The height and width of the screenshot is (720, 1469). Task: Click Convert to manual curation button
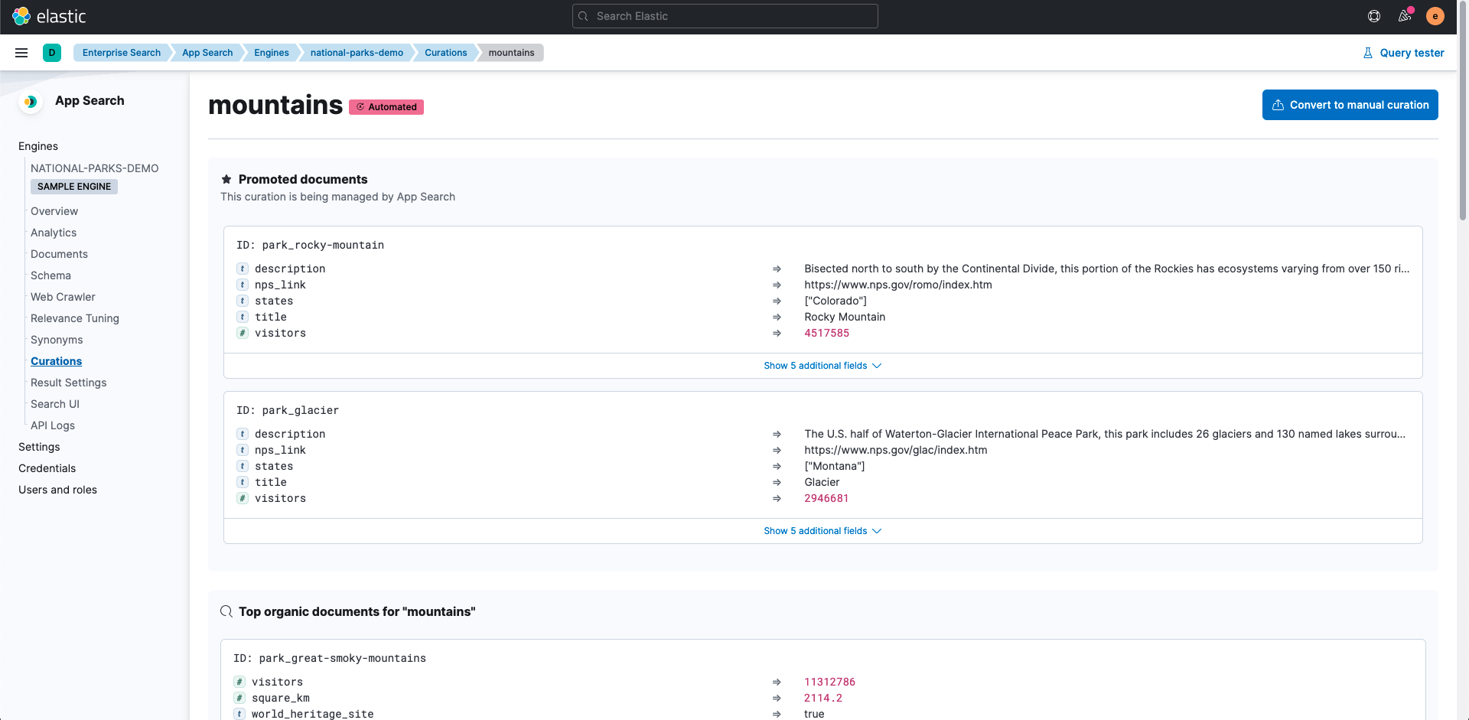point(1350,105)
